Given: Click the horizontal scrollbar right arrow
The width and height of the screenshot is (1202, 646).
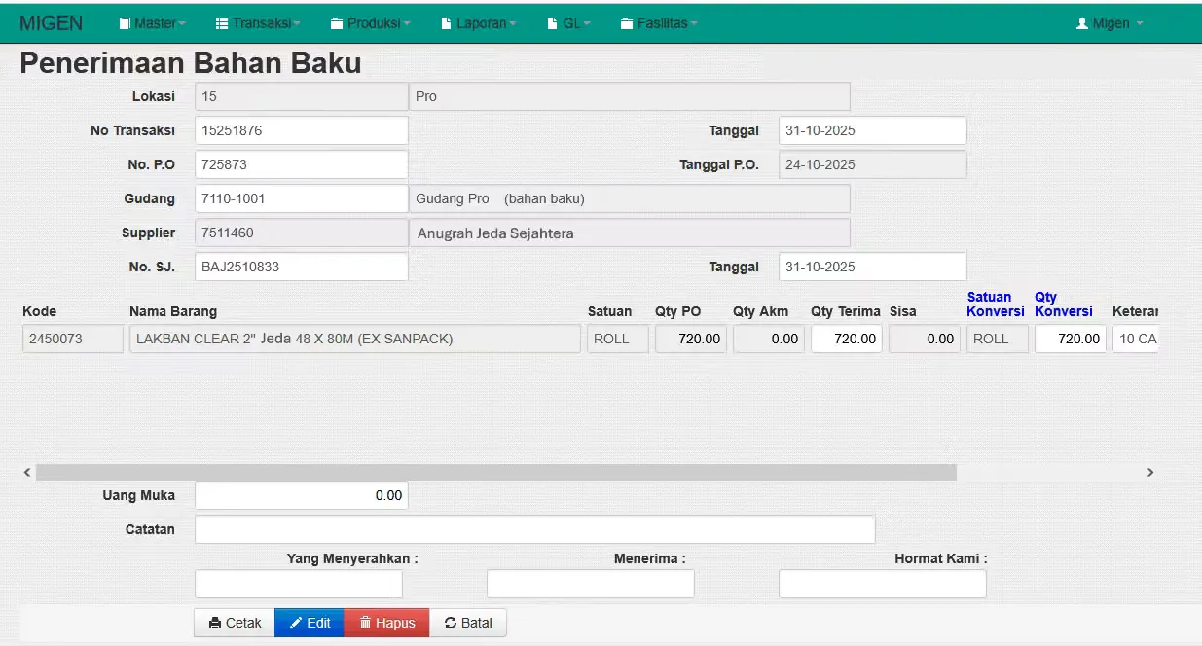Looking at the screenshot, I should point(1150,472).
